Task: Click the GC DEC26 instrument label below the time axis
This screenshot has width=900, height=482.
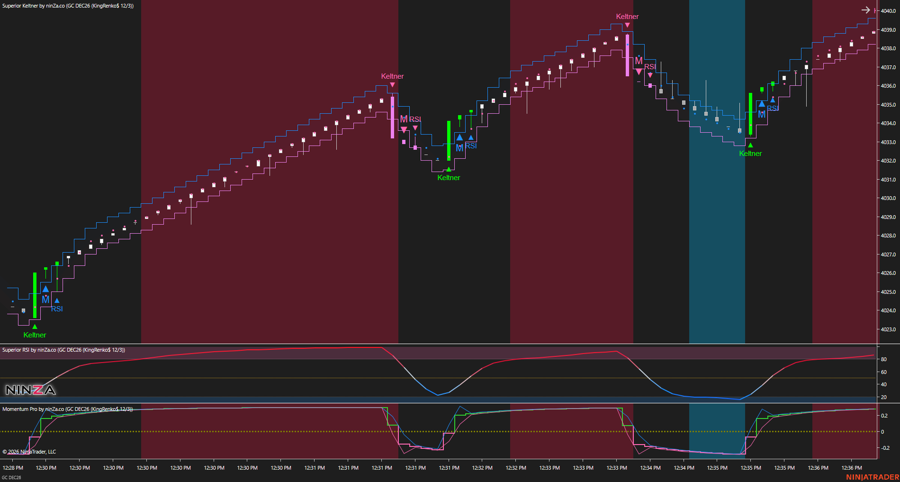Action: coord(11,477)
